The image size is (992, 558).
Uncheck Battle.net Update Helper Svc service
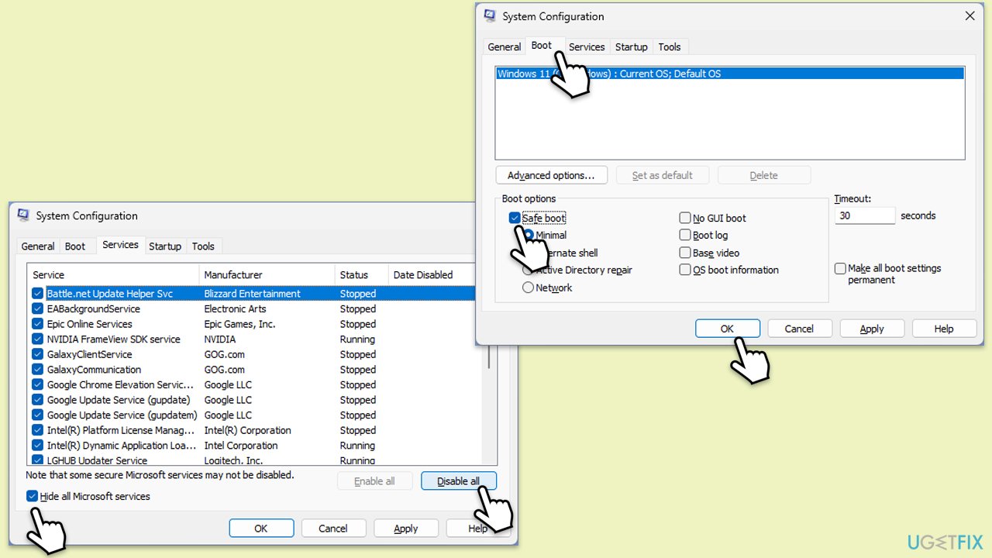tap(37, 294)
